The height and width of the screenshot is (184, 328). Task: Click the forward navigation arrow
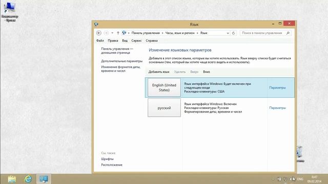106,33
